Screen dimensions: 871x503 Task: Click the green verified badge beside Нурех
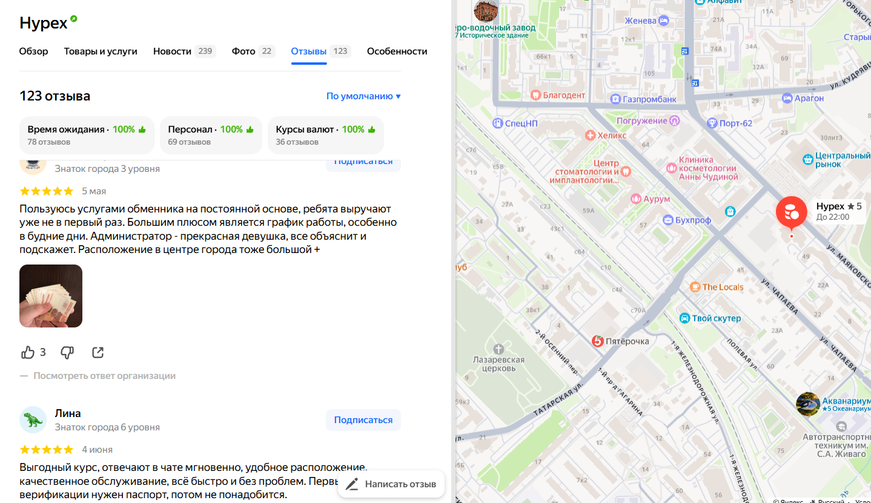coord(74,19)
